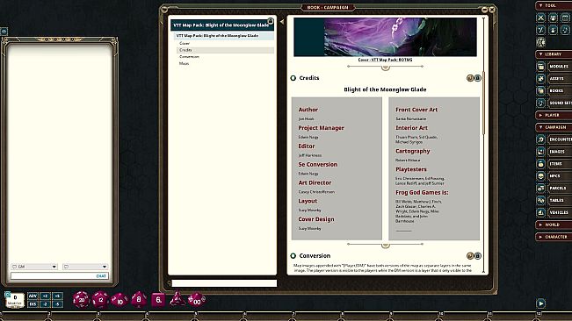This screenshot has height=321, width=572.
Task: Select the Maps chapter entry
Action: pyautogui.click(x=225, y=64)
